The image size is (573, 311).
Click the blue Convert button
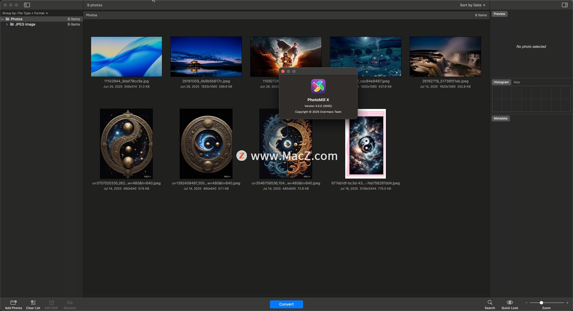[286, 304]
